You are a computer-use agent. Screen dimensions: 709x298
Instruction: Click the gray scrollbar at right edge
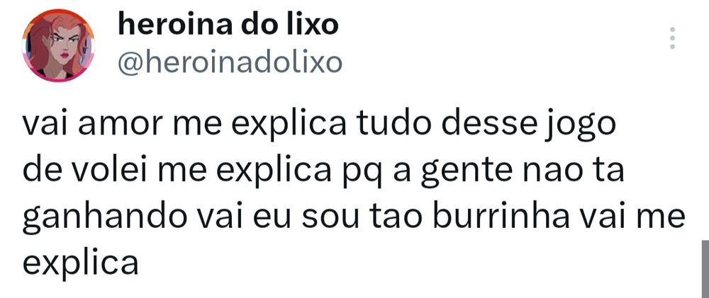[x=705, y=269]
